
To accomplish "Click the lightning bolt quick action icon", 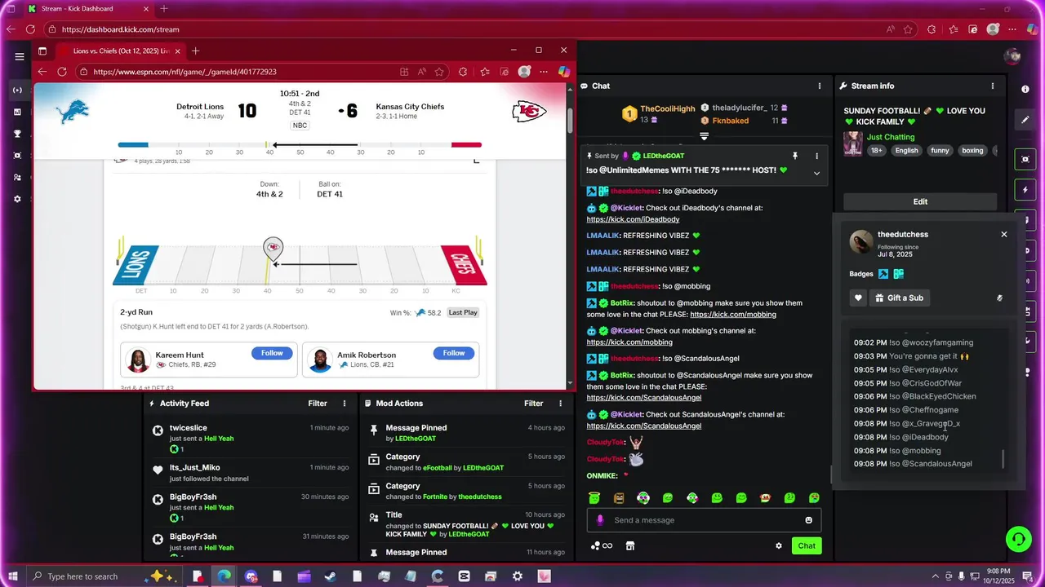I will click(x=1025, y=190).
